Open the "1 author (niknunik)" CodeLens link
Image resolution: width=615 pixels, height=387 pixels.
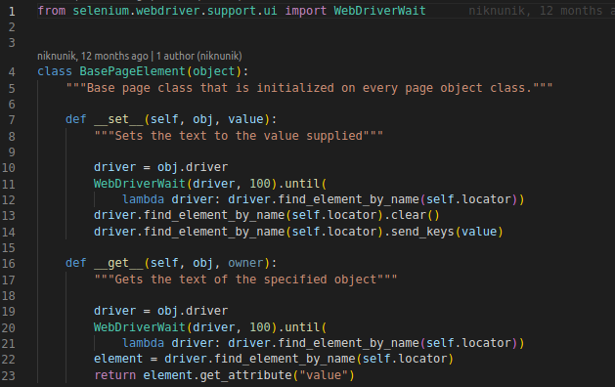pos(198,56)
